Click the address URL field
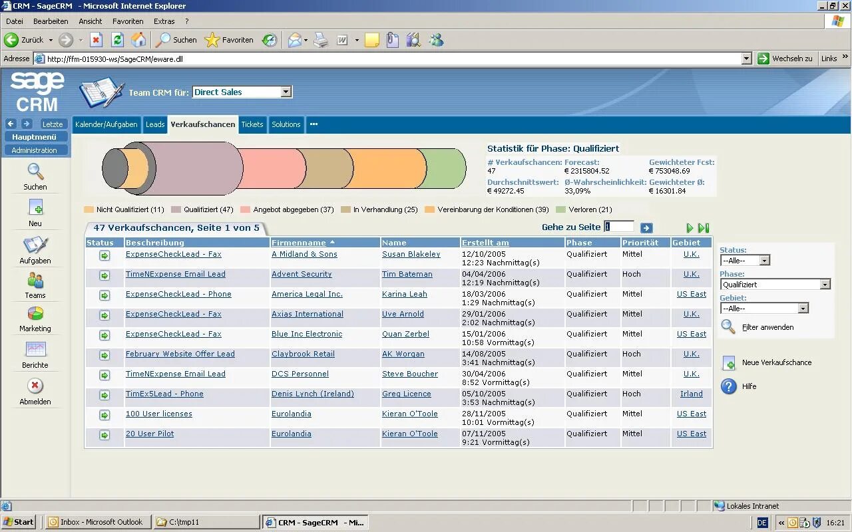This screenshot has height=532, width=852. [x=393, y=59]
